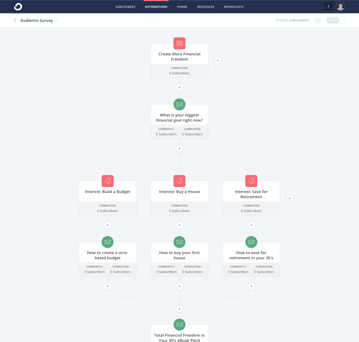Open the profile avatar menu
This screenshot has width=359, height=342.
[340, 6]
